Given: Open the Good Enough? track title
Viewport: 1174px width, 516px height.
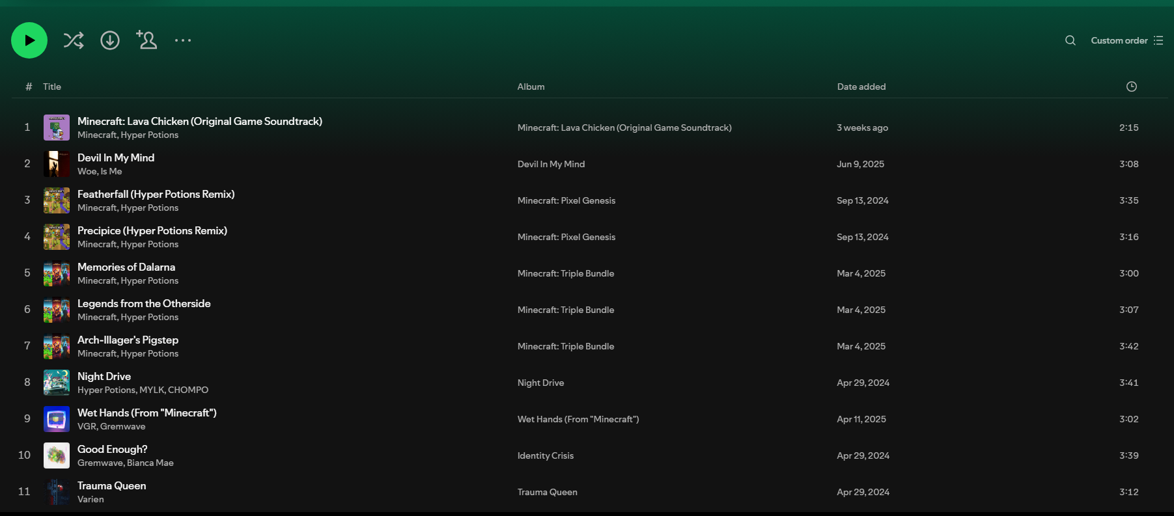Looking at the screenshot, I should pyautogui.click(x=113, y=449).
